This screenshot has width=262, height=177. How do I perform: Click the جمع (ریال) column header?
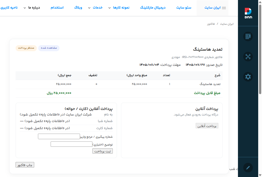coord(65,75)
